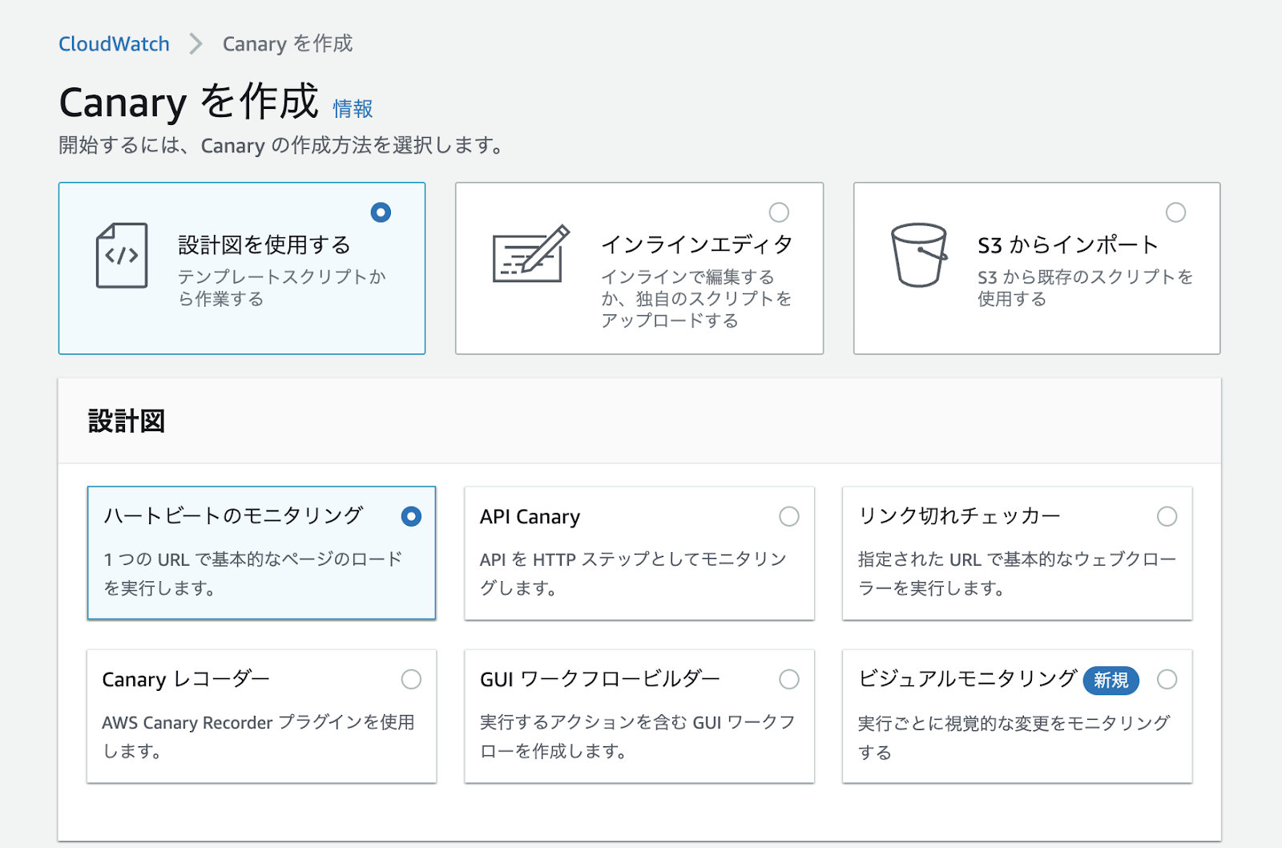Click the Canary レコーダー title text
1282x848 pixels.
(x=186, y=680)
